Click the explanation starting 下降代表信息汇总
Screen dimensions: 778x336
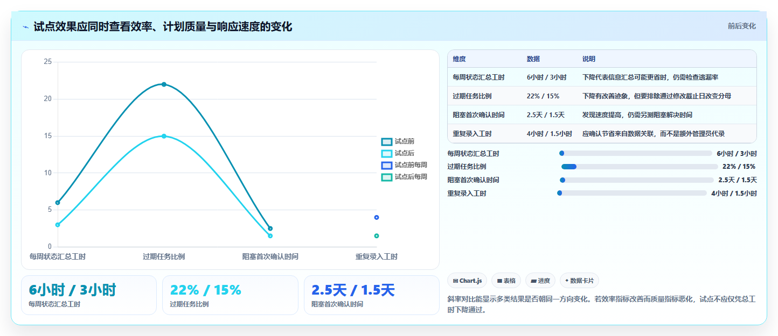650,77
